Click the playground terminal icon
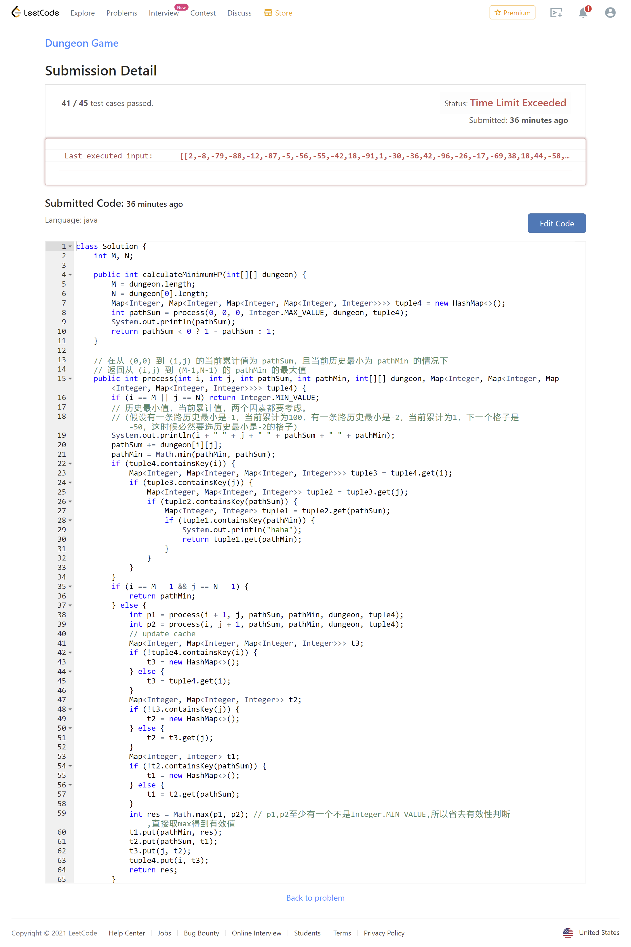 [556, 13]
